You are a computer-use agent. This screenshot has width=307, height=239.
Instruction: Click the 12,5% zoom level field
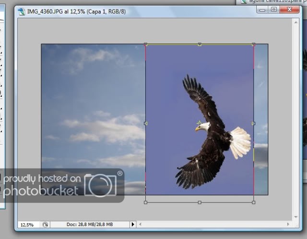click(x=28, y=224)
